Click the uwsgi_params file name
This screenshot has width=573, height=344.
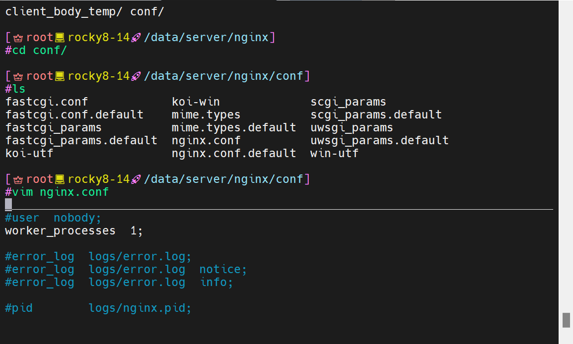(x=351, y=128)
